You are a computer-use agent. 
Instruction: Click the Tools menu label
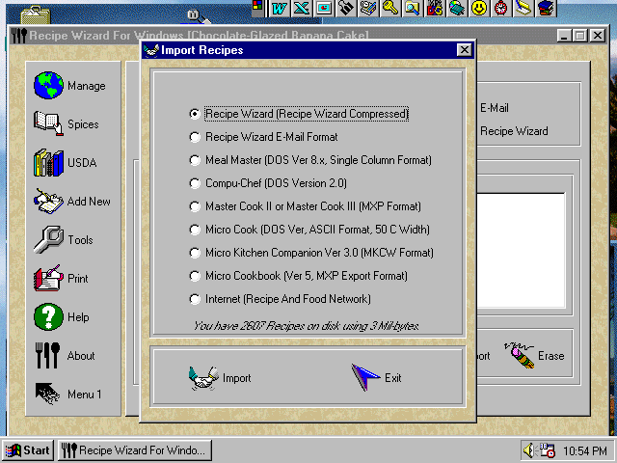(80, 240)
